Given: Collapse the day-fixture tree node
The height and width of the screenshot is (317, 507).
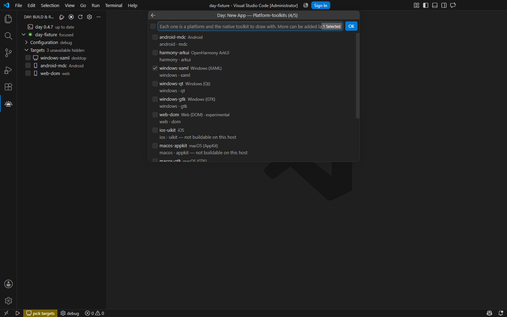Looking at the screenshot, I should (x=24, y=35).
